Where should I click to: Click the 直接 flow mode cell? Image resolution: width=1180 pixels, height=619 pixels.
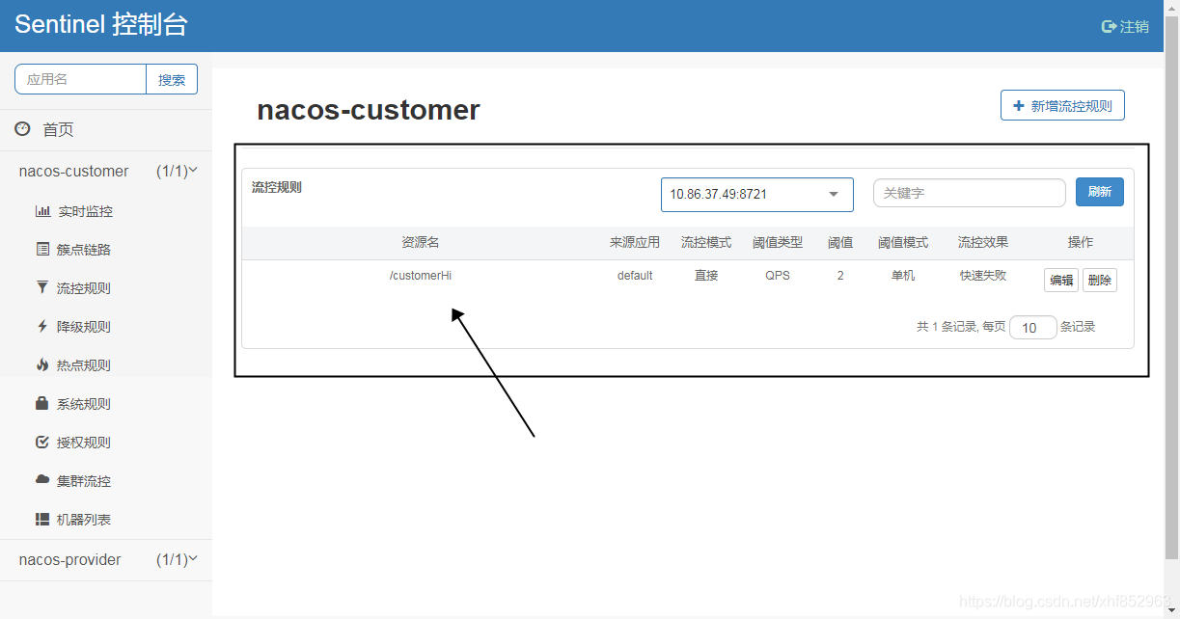pyautogui.click(x=706, y=275)
